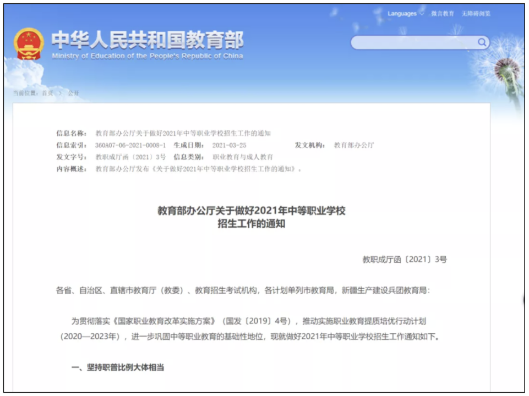Select index number 360A07-06-2021-0008-1
Screen dimensions: 529x396
pos(130,145)
